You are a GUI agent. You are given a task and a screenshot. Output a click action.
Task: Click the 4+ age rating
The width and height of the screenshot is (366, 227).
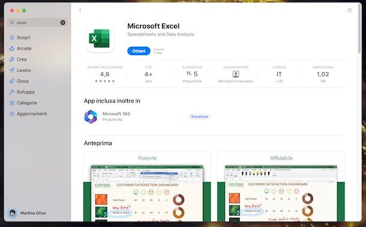(x=148, y=74)
